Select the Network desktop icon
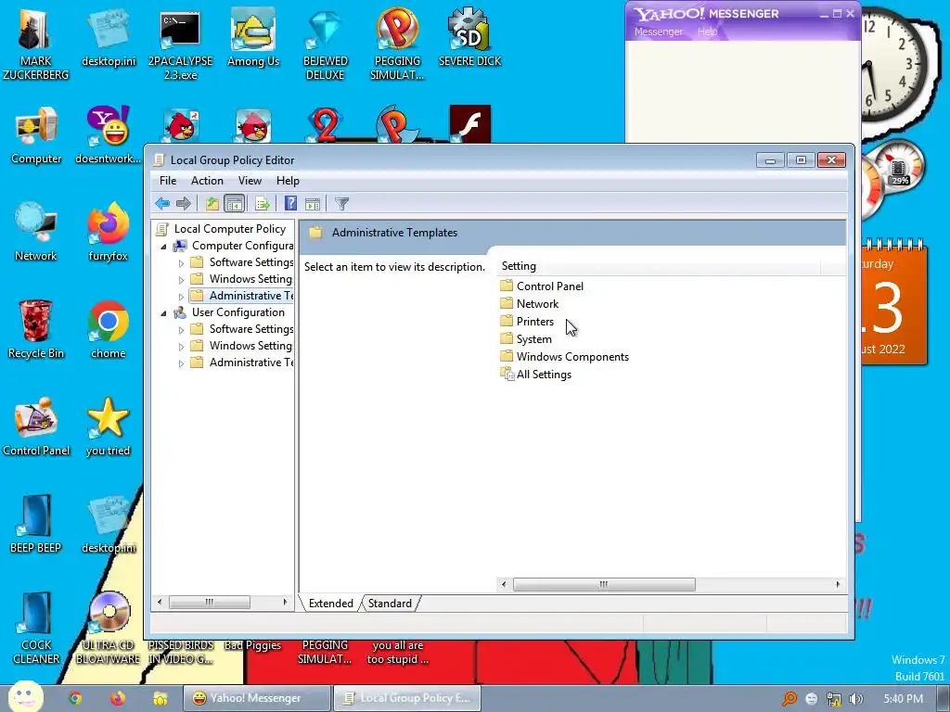Viewport: 950px width, 712px height. 36,233
